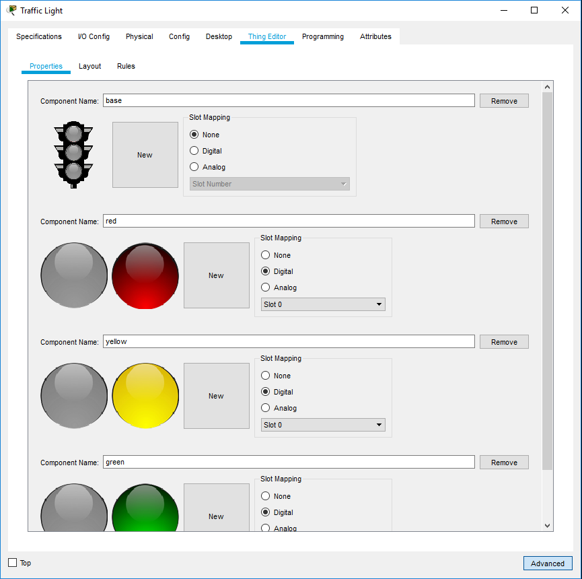Click the scroll down arrow of properties list
The width and height of the screenshot is (582, 579).
tap(547, 526)
